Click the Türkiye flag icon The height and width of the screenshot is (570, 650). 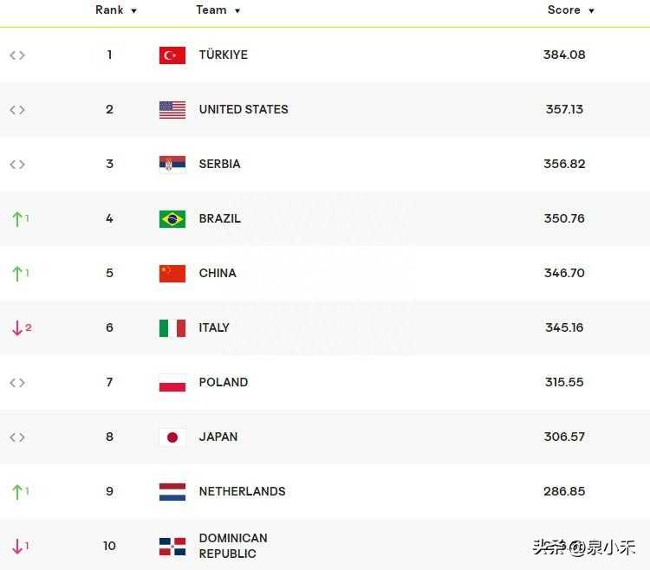coord(172,55)
